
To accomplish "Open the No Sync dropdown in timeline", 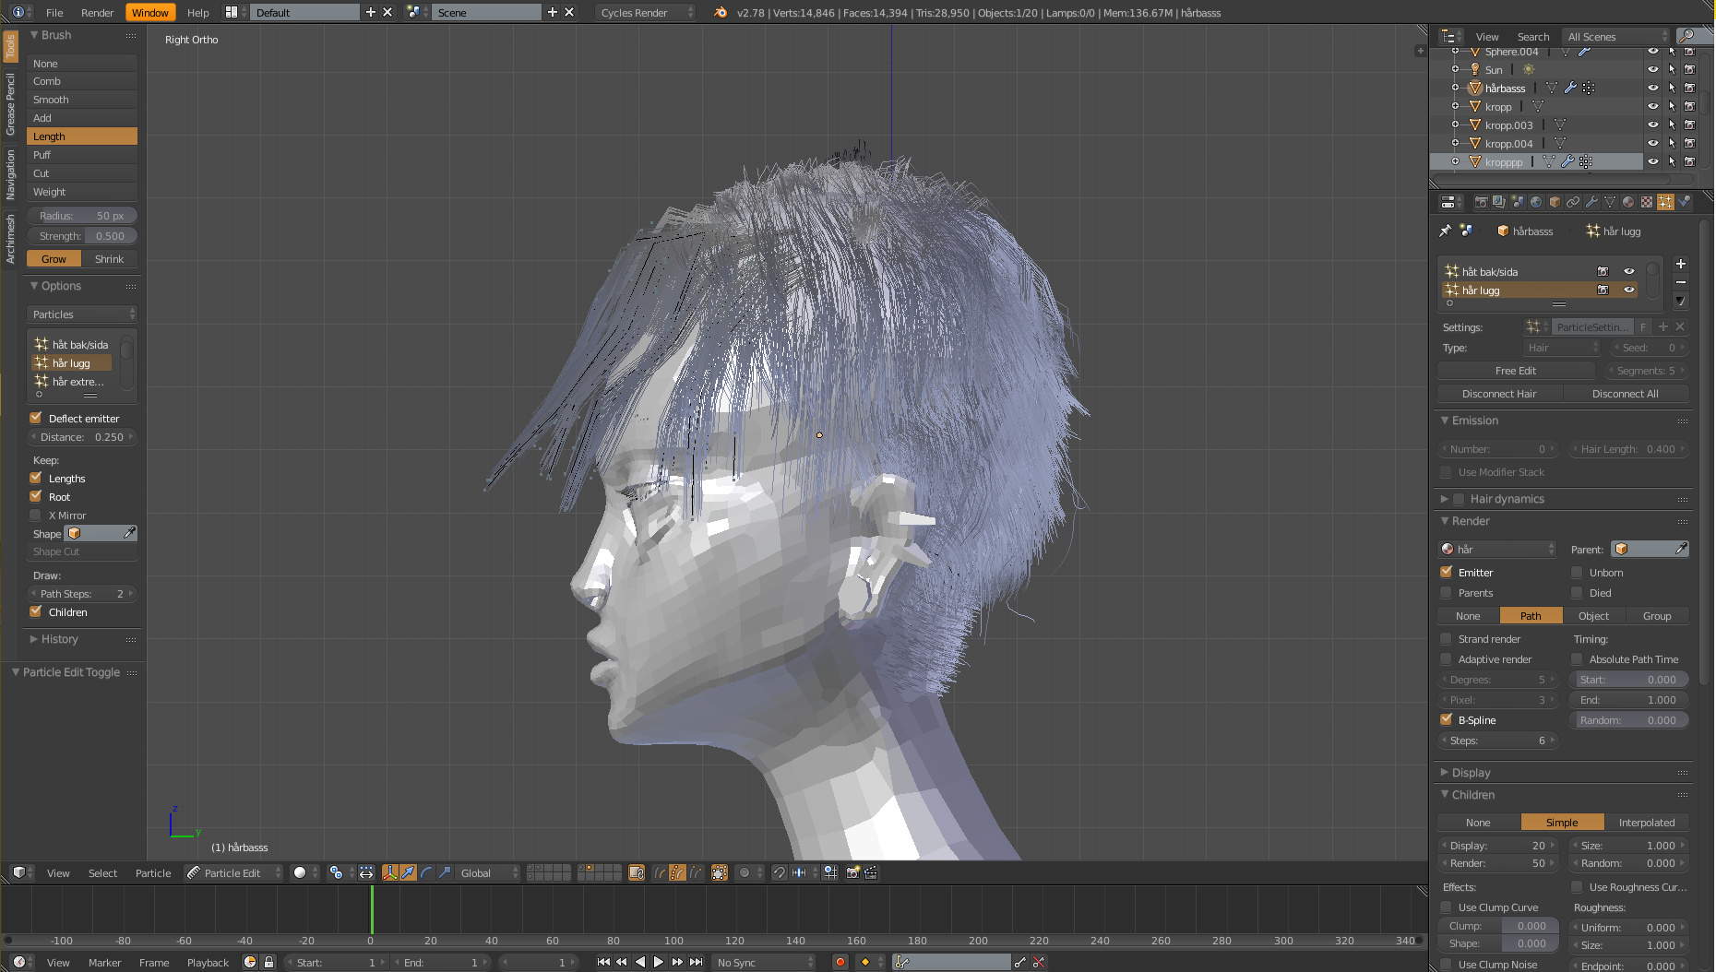I will pyautogui.click(x=765, y=962).
